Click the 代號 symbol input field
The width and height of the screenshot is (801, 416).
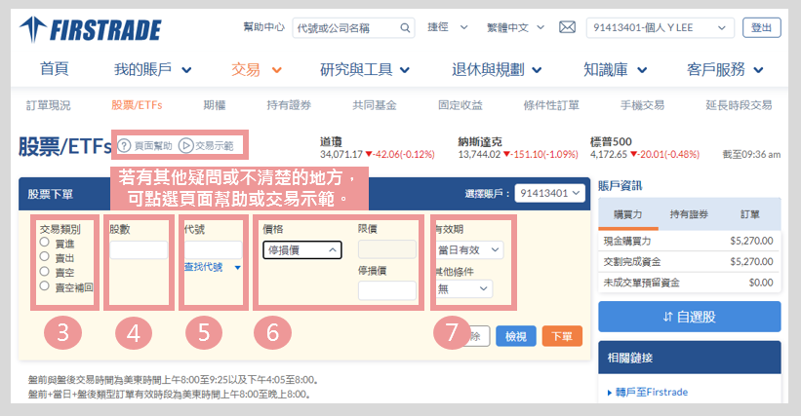click(x=213, y=249)
